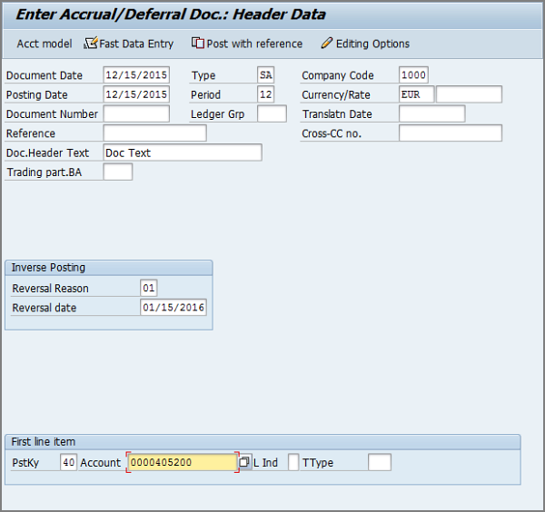This screenshot has width=545, height=512.
Task: Select the Trading part.BA field
Action: click(118, 172)
